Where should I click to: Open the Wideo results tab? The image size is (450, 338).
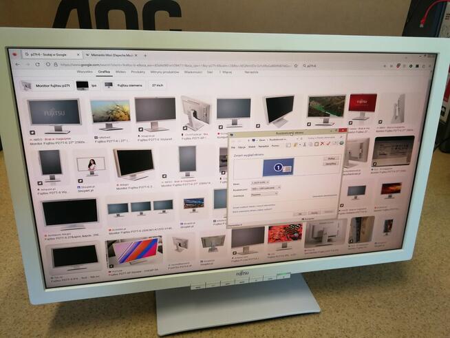pyautogui.click(x=120, y=72)
